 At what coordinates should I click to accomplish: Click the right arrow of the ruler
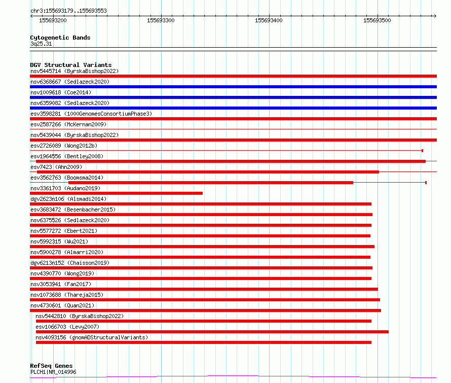click(x=435, y=16)
